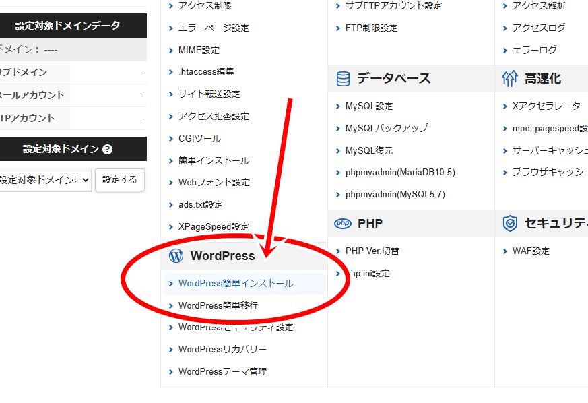Image resolution: width=588 pixels, height=403 pixels.
Task: Open アクセスログ link
Action: (x=539, y=28)
